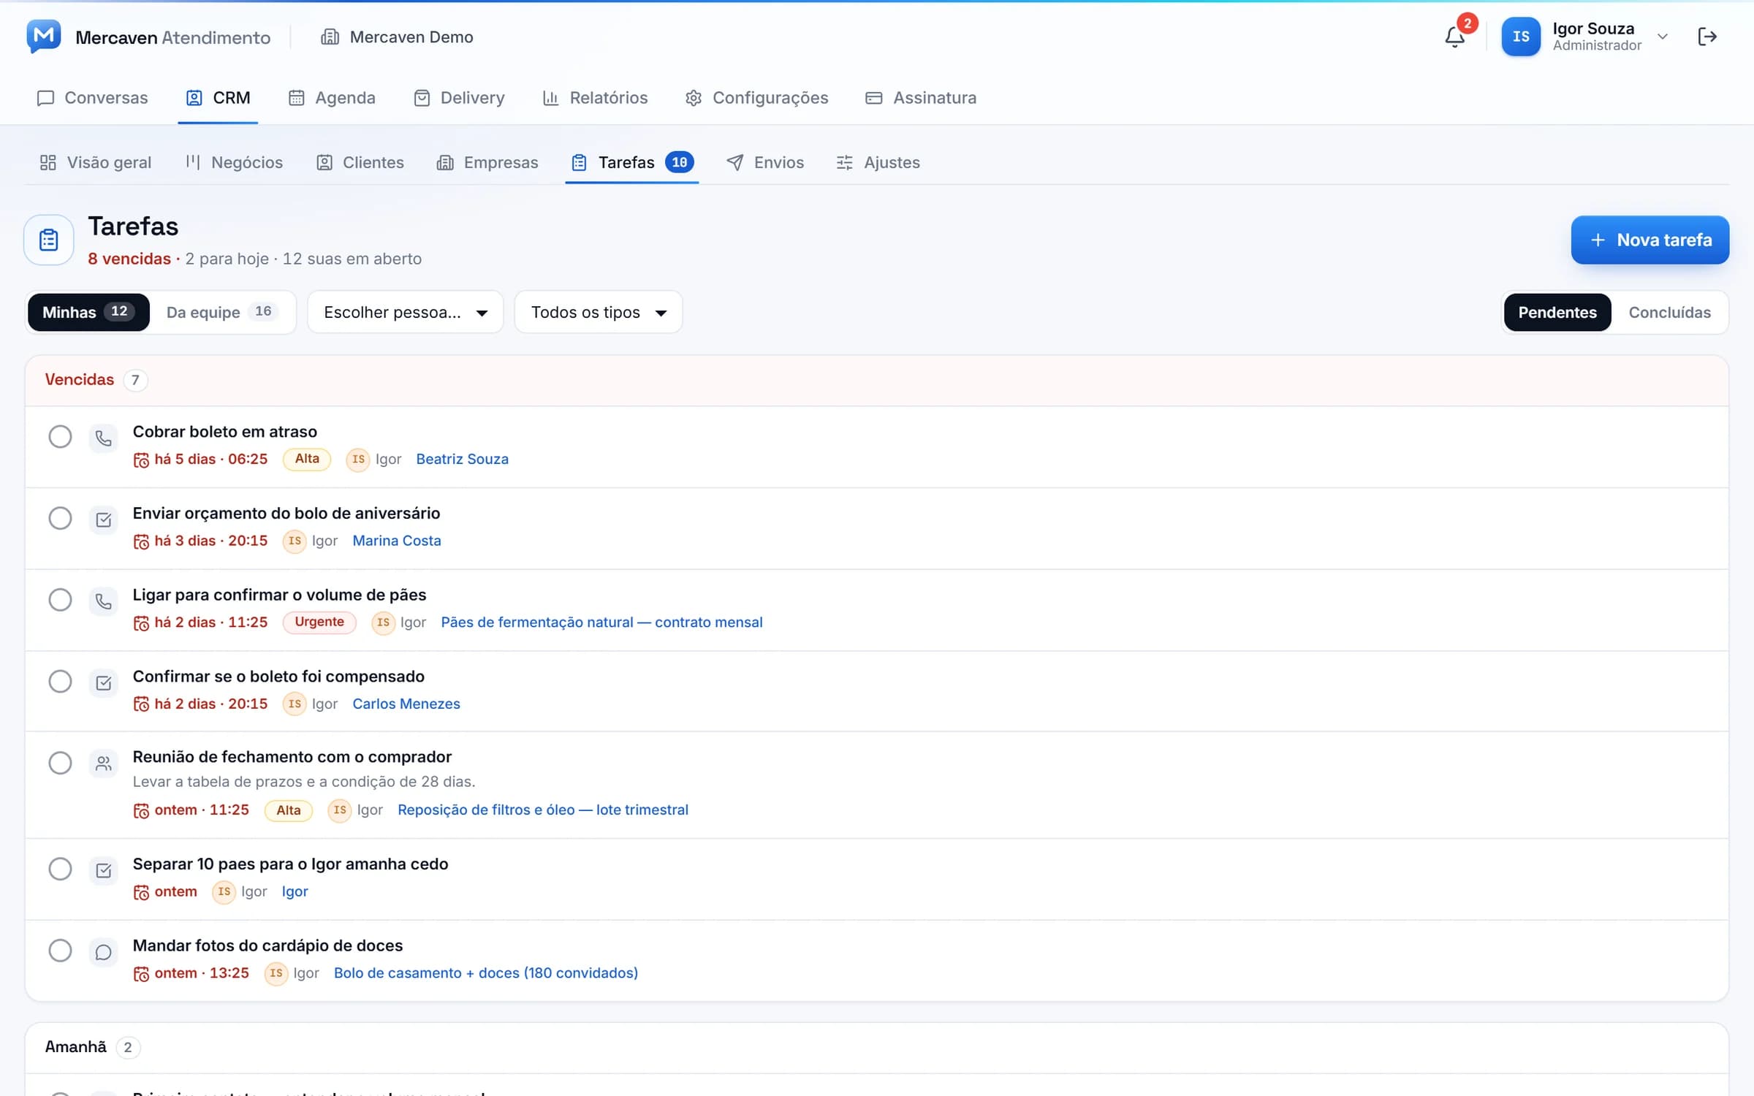The image size is (1754, 1096).
Task: Click the overdue calendar icon beside há 5 dias
Action: tap(141, 460)
